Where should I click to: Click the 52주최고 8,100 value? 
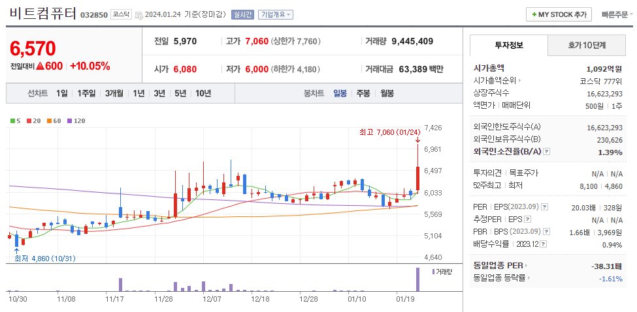click(x=589, y=186)
